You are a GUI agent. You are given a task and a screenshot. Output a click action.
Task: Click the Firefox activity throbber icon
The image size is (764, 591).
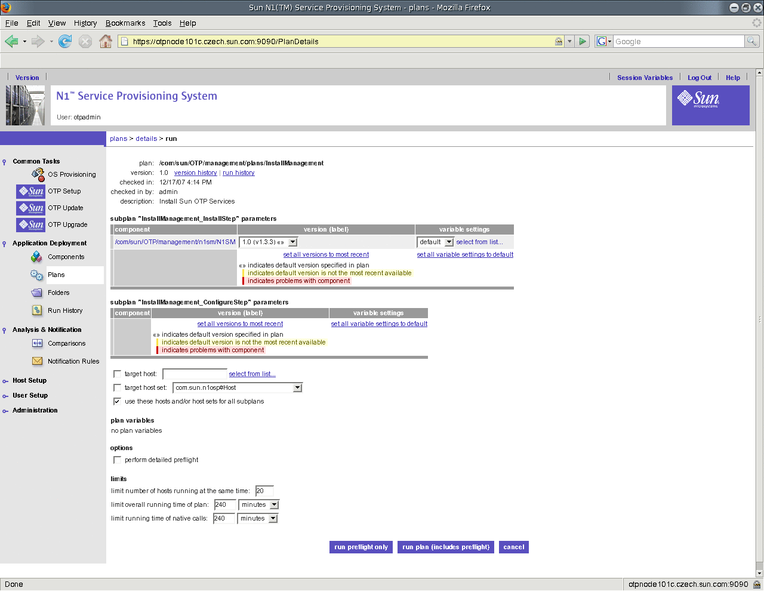tap(757, 23)
